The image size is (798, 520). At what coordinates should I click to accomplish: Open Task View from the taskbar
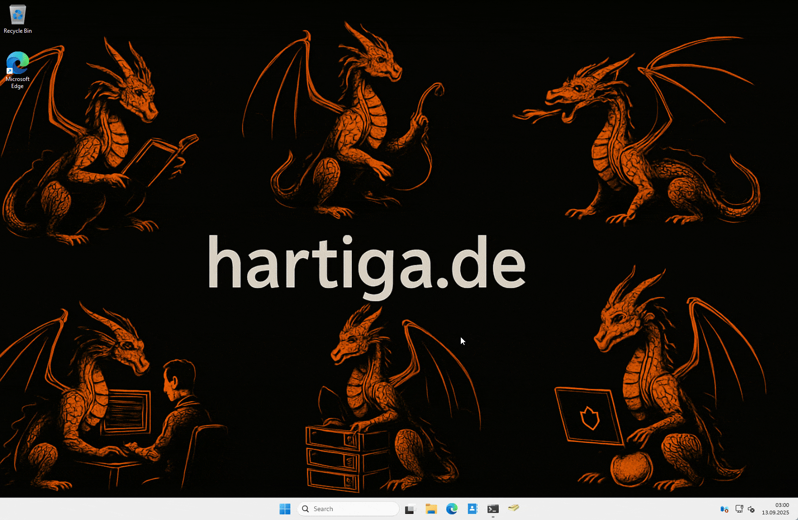(x=411, y=509)
